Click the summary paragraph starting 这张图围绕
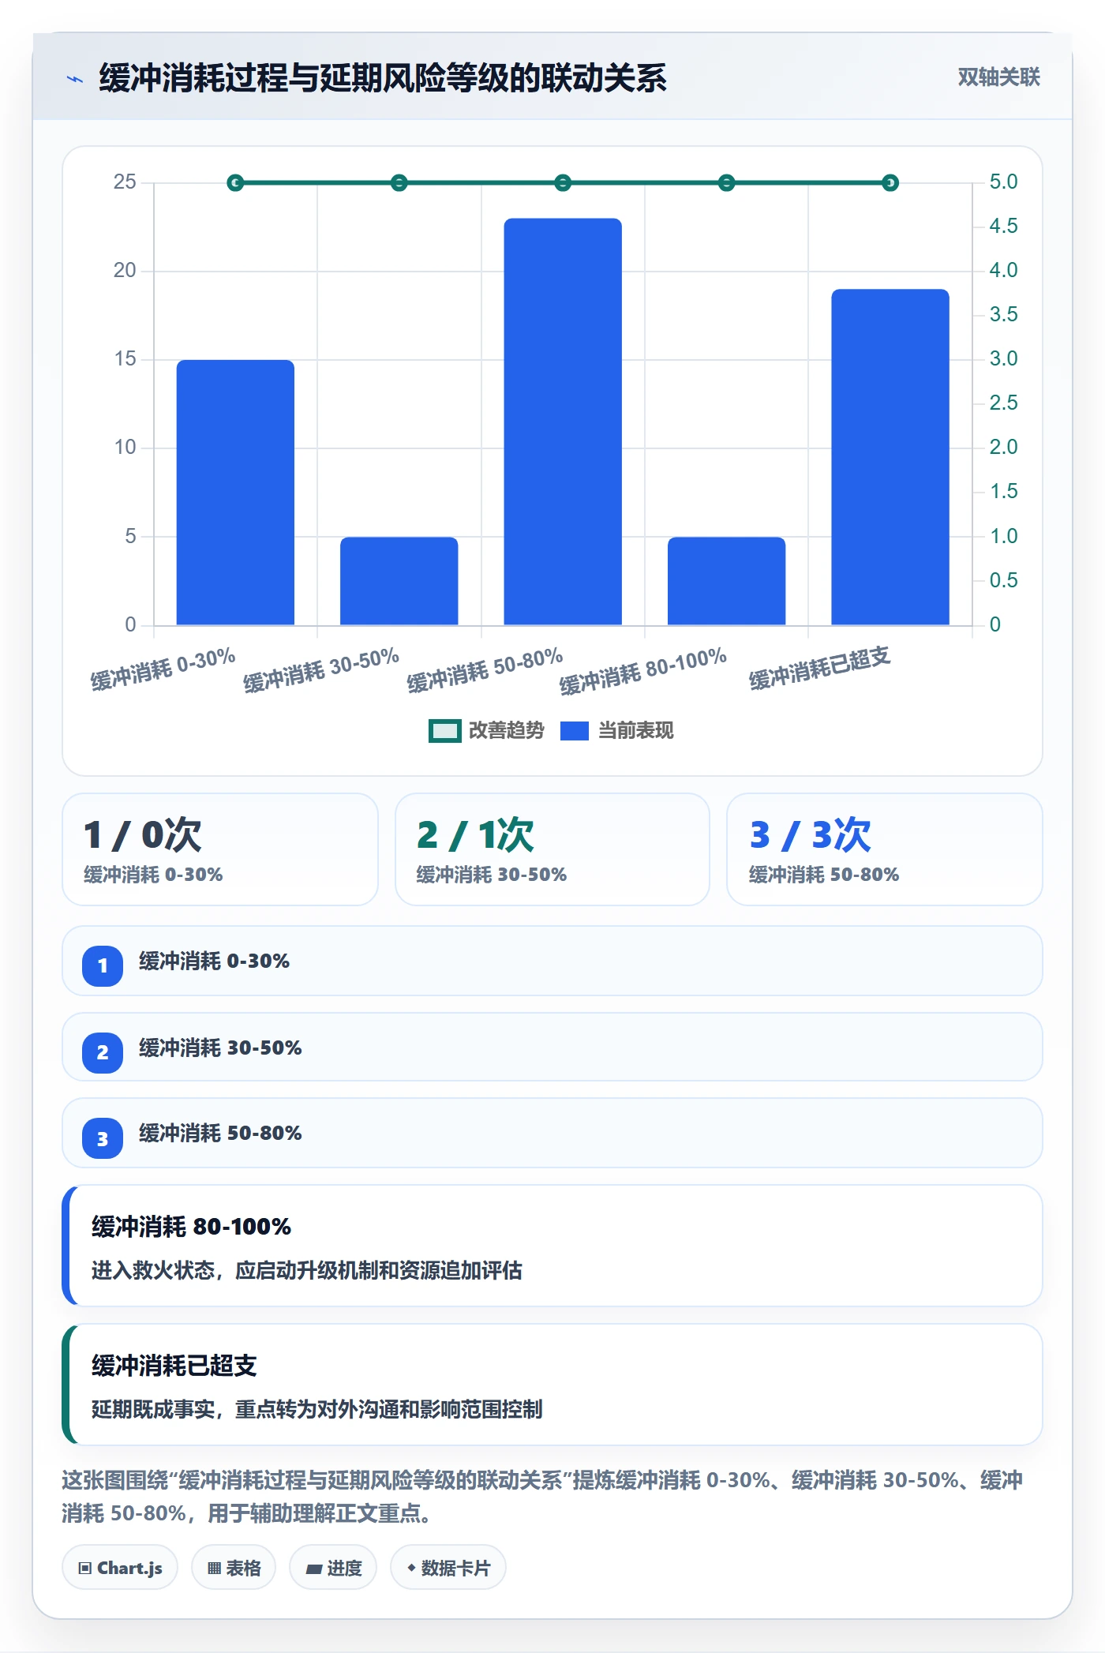1105x1653 pixels. coord(543,1496)
